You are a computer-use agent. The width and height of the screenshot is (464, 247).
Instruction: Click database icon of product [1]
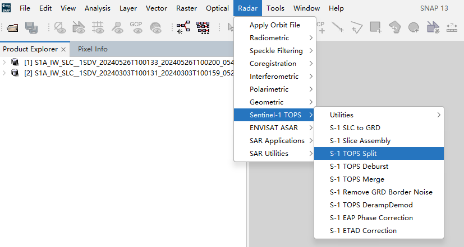pos(15,62)
